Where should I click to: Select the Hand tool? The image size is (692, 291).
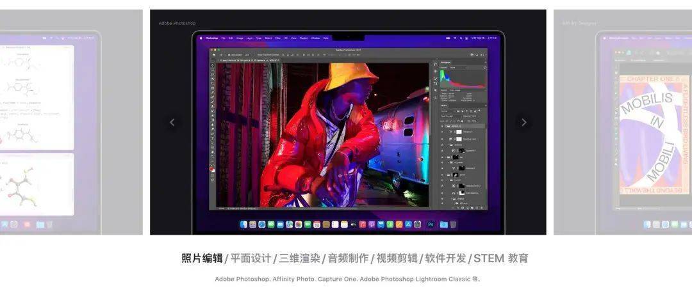tap(212, 152)
